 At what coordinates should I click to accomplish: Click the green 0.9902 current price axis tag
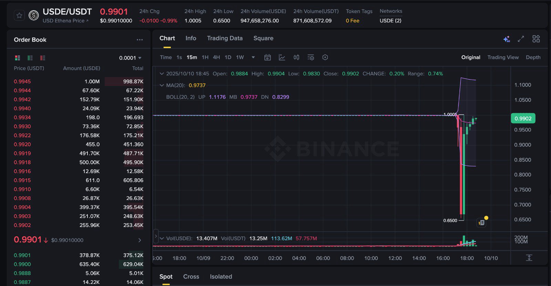point(523,118)
